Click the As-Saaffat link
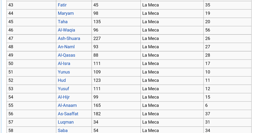This screenshot has height=133, width=255. click(x=68, y=114)
